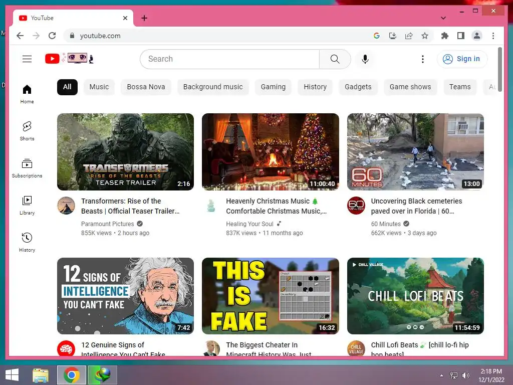Click the Chrome taskbar icon
Image resolution: width=513 pixels, height=385 pixels.
[x=72, y=375]
